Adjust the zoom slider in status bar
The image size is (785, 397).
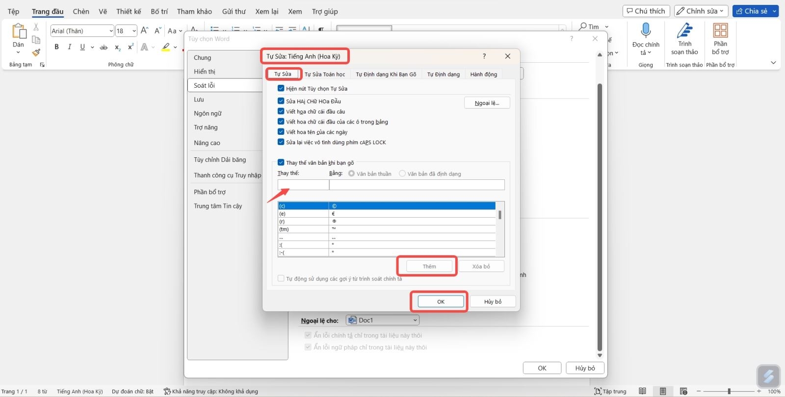(x=729, y=391)
